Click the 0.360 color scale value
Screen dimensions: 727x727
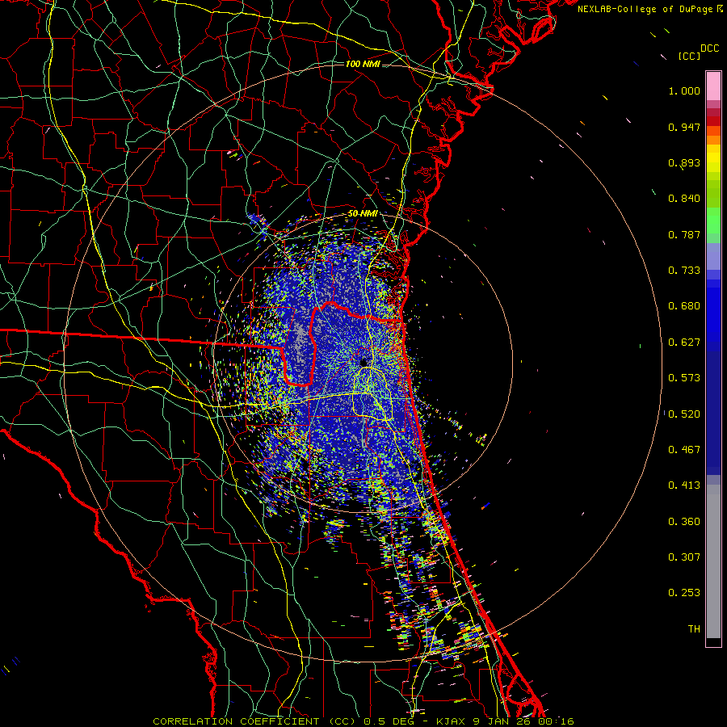point(684,522)
